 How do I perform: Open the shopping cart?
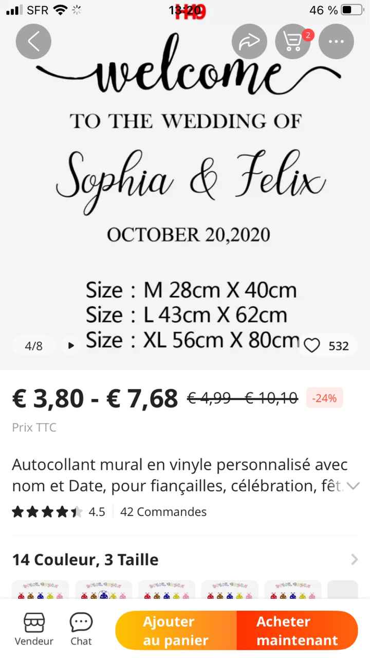tap(293, 41)
